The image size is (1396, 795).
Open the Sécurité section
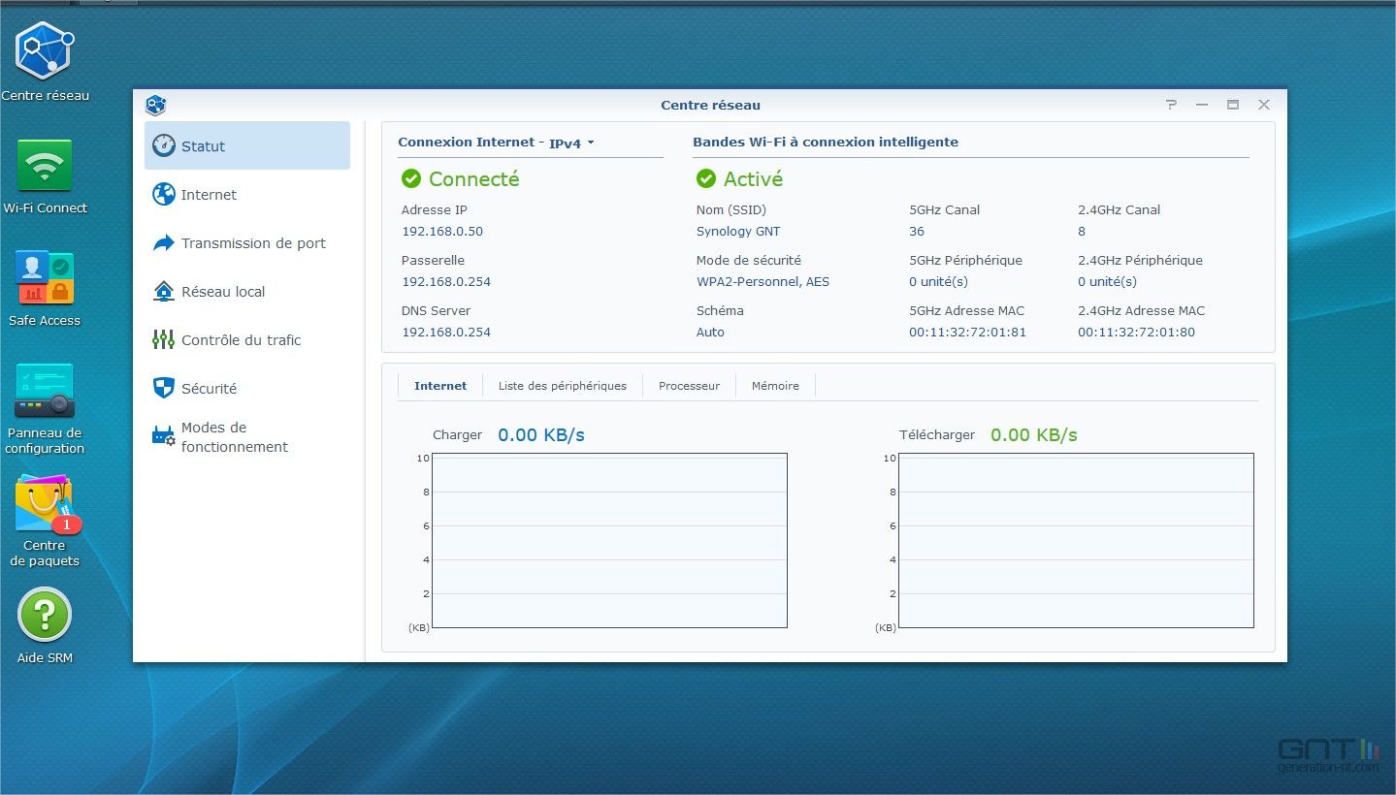point(209,389)
